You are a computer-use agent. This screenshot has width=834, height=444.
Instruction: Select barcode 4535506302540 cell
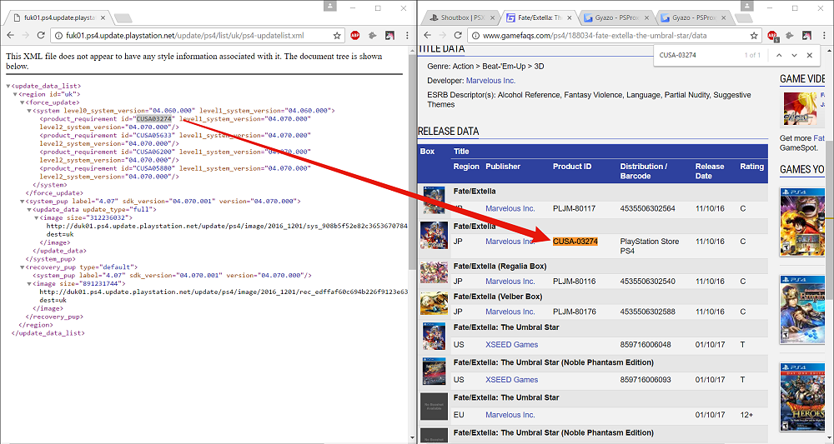click(647, 282)
